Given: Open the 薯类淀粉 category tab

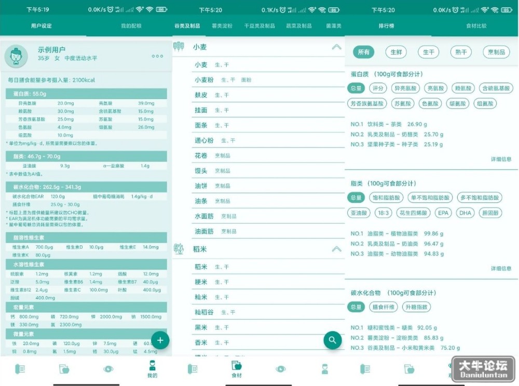Looking at the screenshot, I should coord(222,26).
